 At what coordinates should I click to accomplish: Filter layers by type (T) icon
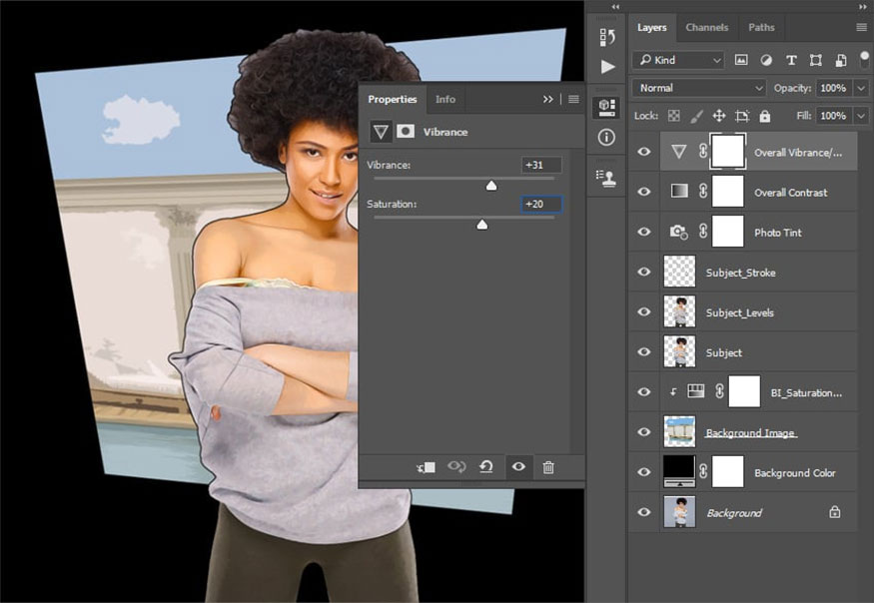click(x=791, y=60)
